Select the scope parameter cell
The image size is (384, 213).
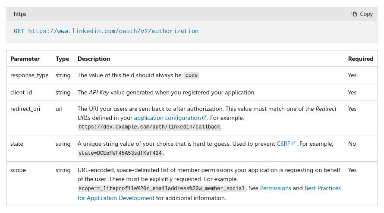pyautogui.click(x=18, y=170)
